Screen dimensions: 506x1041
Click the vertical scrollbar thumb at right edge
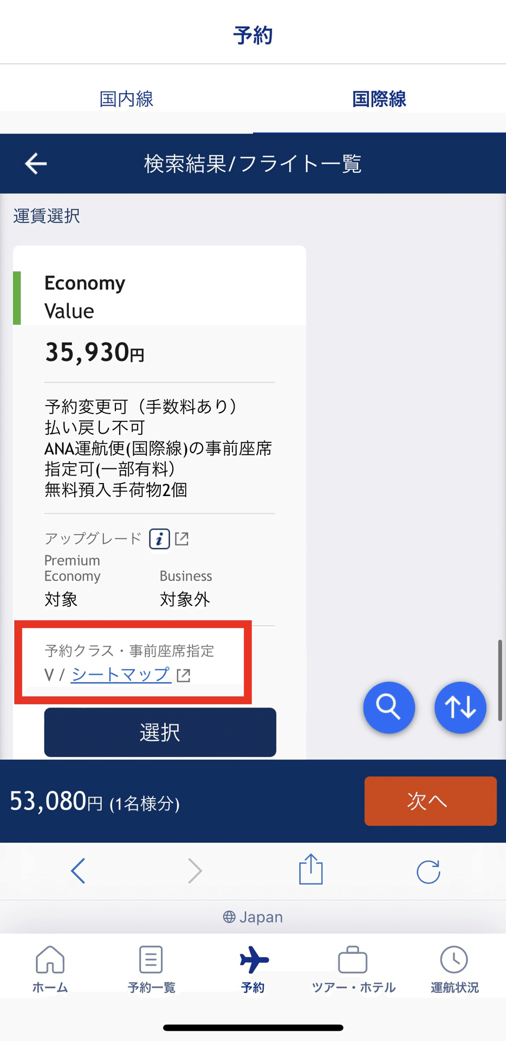[500, 680]
